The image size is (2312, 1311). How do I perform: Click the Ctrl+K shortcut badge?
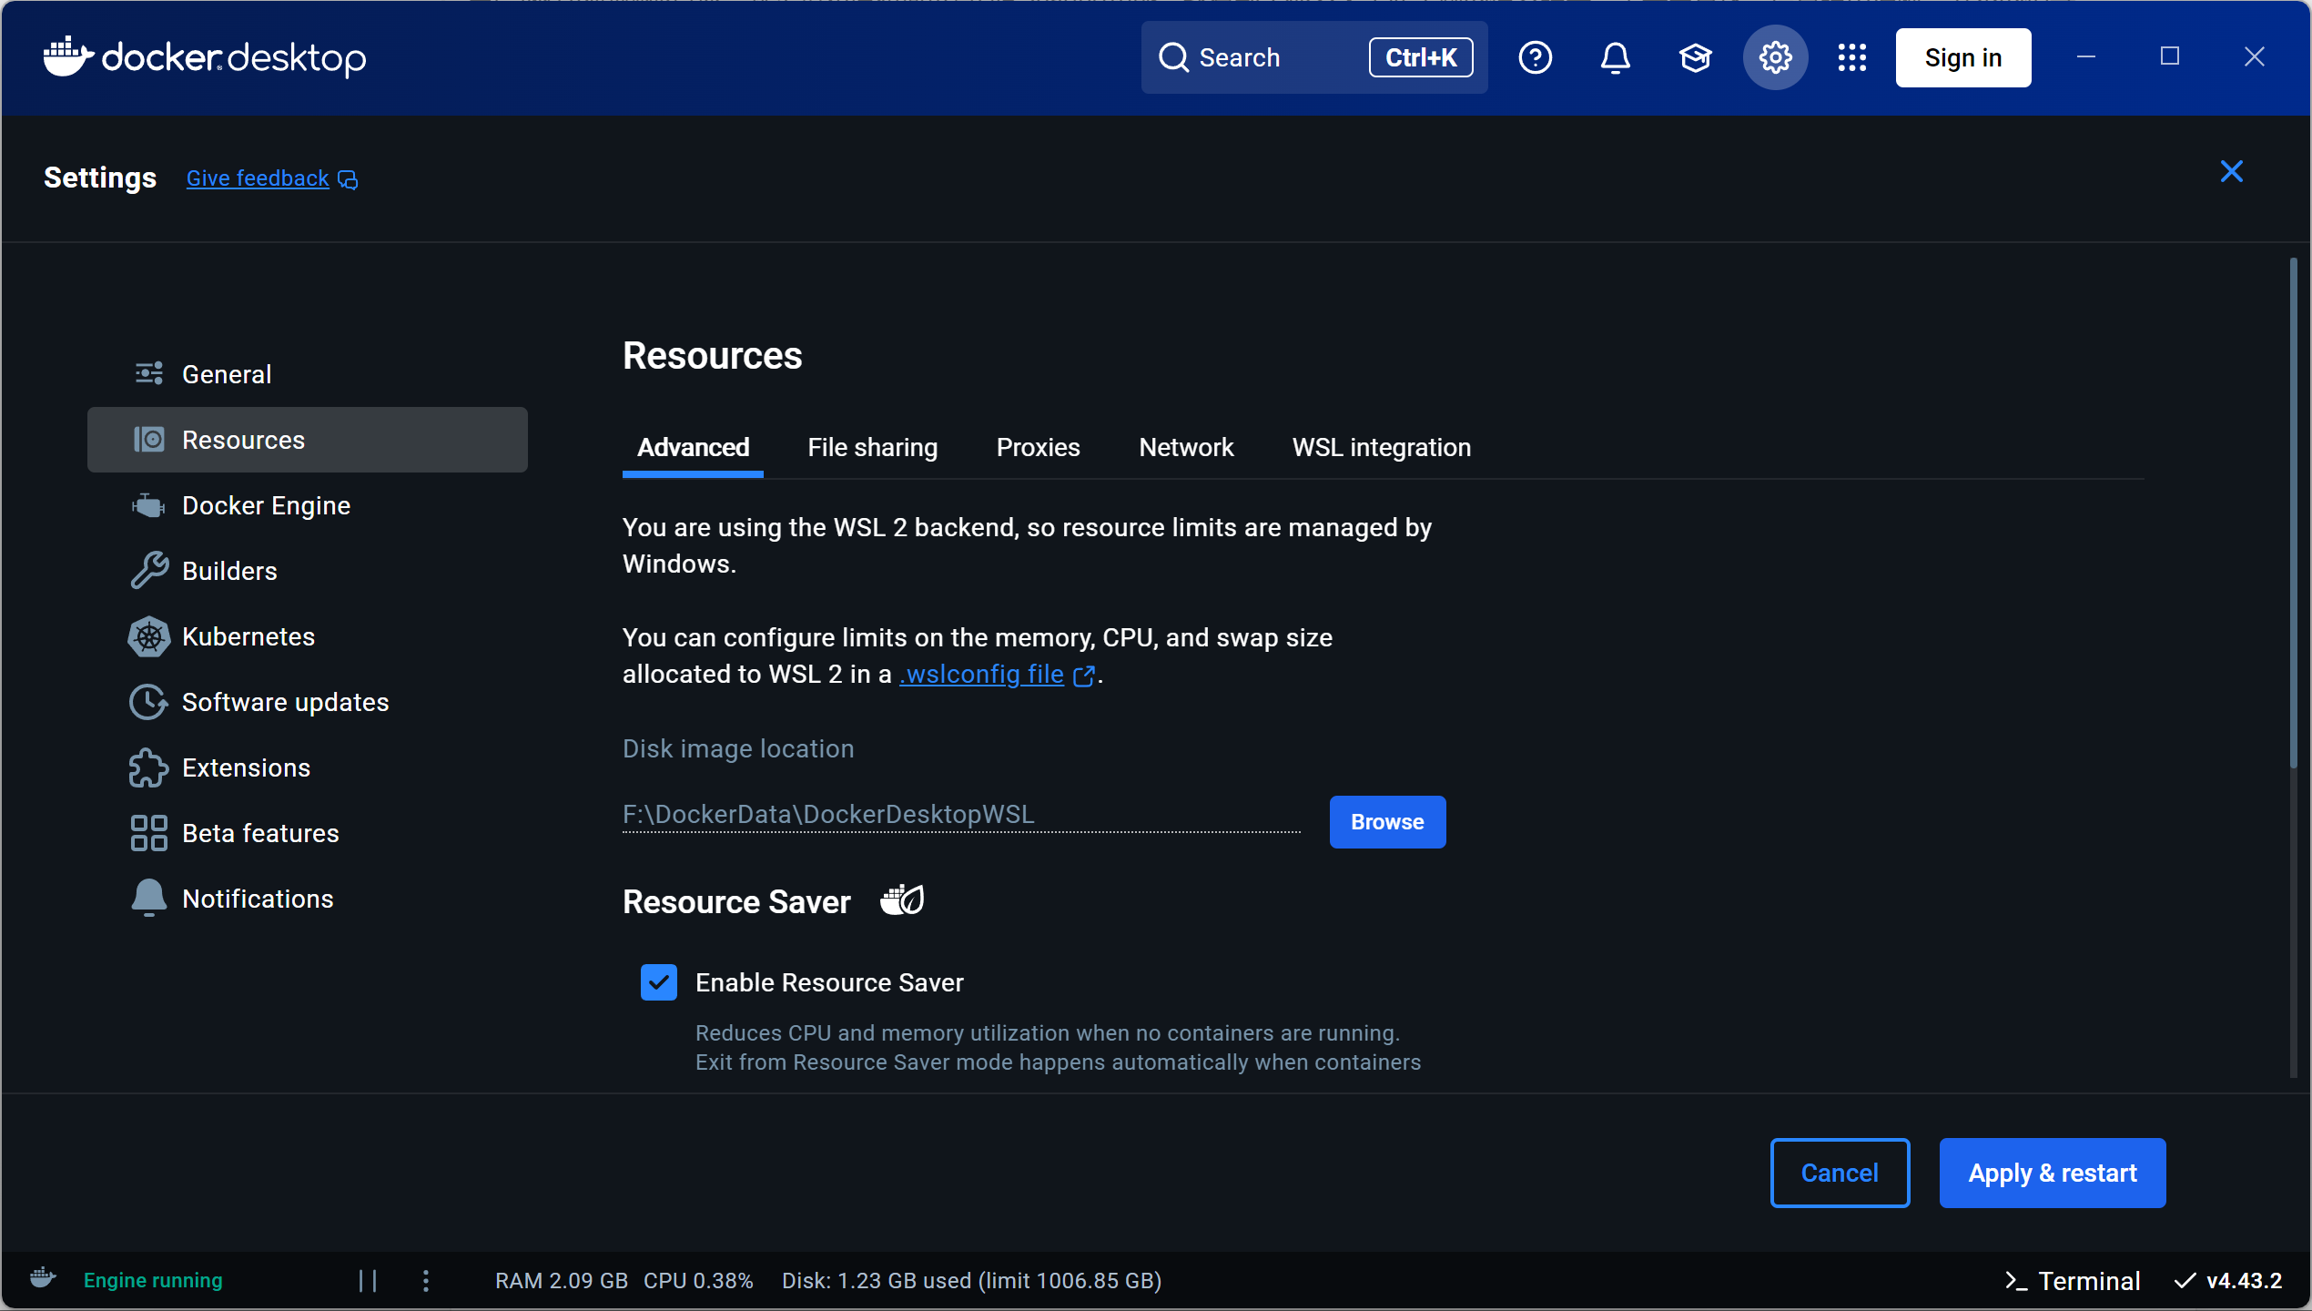coord(1420,57)
